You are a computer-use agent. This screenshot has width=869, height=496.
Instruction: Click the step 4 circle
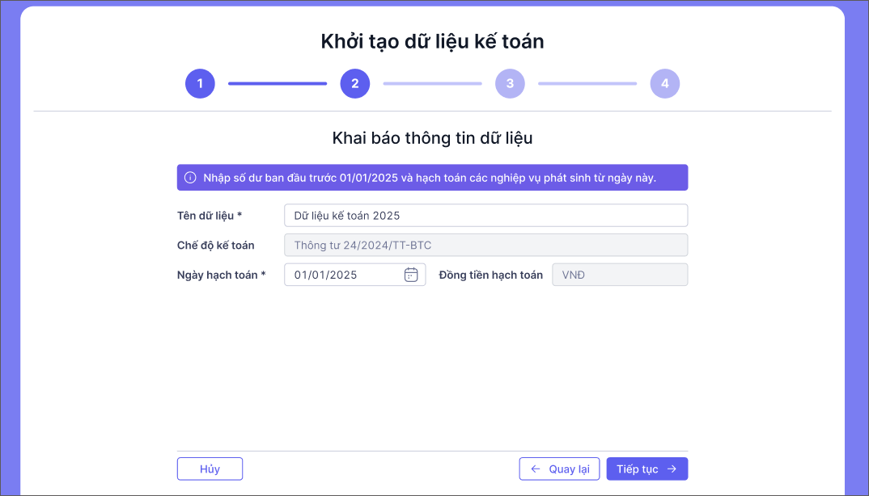point(665,83)
